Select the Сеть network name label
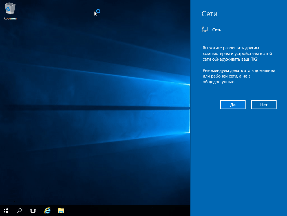 (217, 30)
